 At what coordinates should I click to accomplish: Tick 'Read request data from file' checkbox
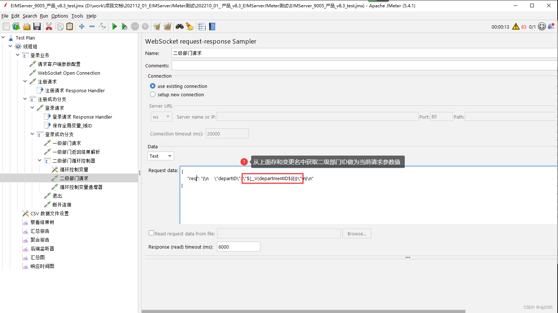(x=151, y=233)
